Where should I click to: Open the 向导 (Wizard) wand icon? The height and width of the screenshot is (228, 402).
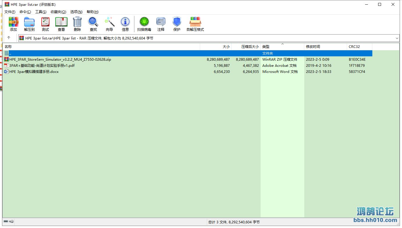[109, 22]
